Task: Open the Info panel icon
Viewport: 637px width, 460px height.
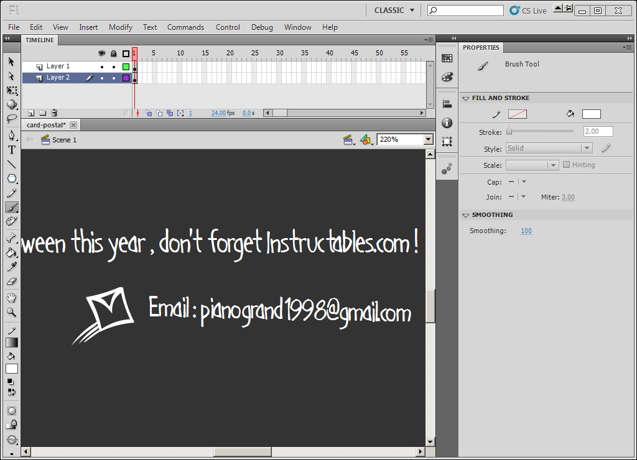Action: click(x=447, y=122)
